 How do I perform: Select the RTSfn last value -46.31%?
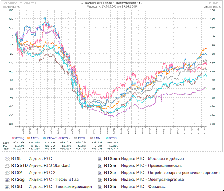[x=113, y=142]
